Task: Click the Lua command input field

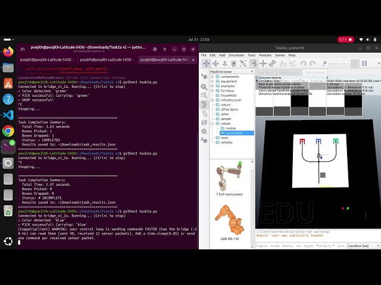Action: (x=301, y=246)
